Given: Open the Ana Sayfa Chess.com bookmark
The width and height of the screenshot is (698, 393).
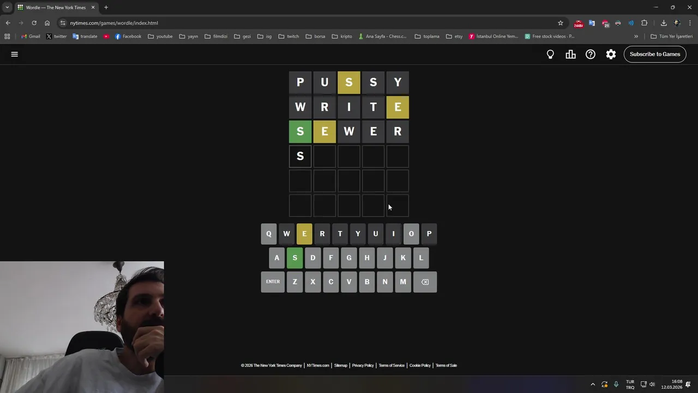Looking at the screenshot, I should click(382, 37).
